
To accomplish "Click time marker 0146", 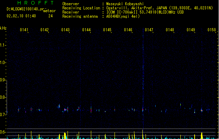I will 128,30.
